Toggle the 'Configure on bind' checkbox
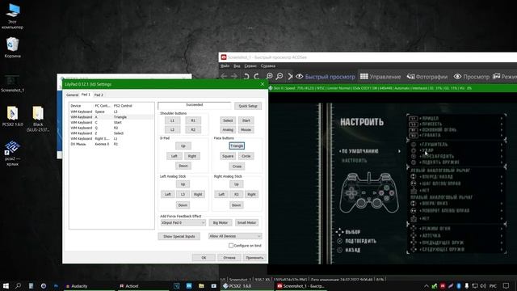517x291 pixels. (231, 246)
